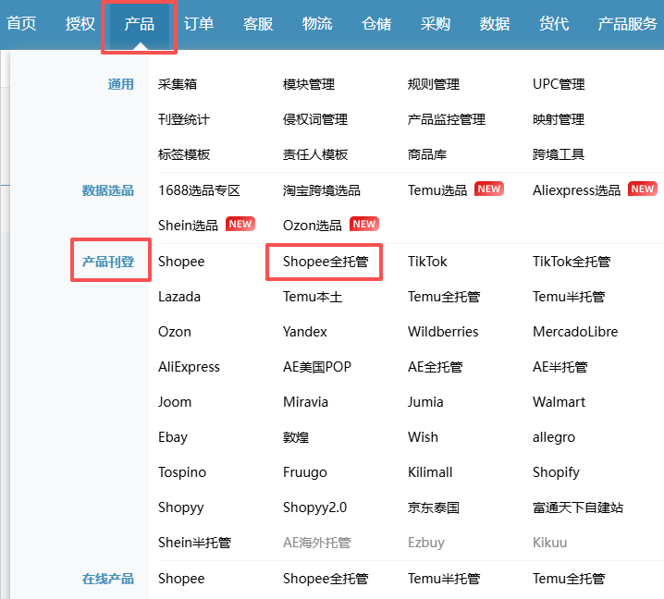
Task: Open 侵权词管理 menu entry
Action: tap(315, 119)
